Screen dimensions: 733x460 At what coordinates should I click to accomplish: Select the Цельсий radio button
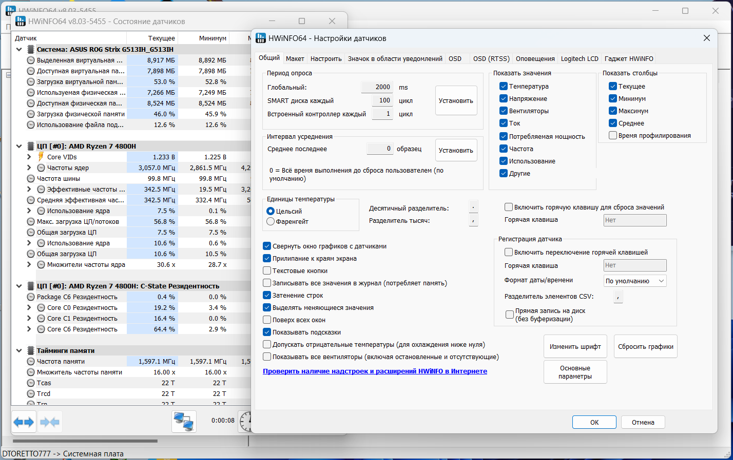coord(271,211)
